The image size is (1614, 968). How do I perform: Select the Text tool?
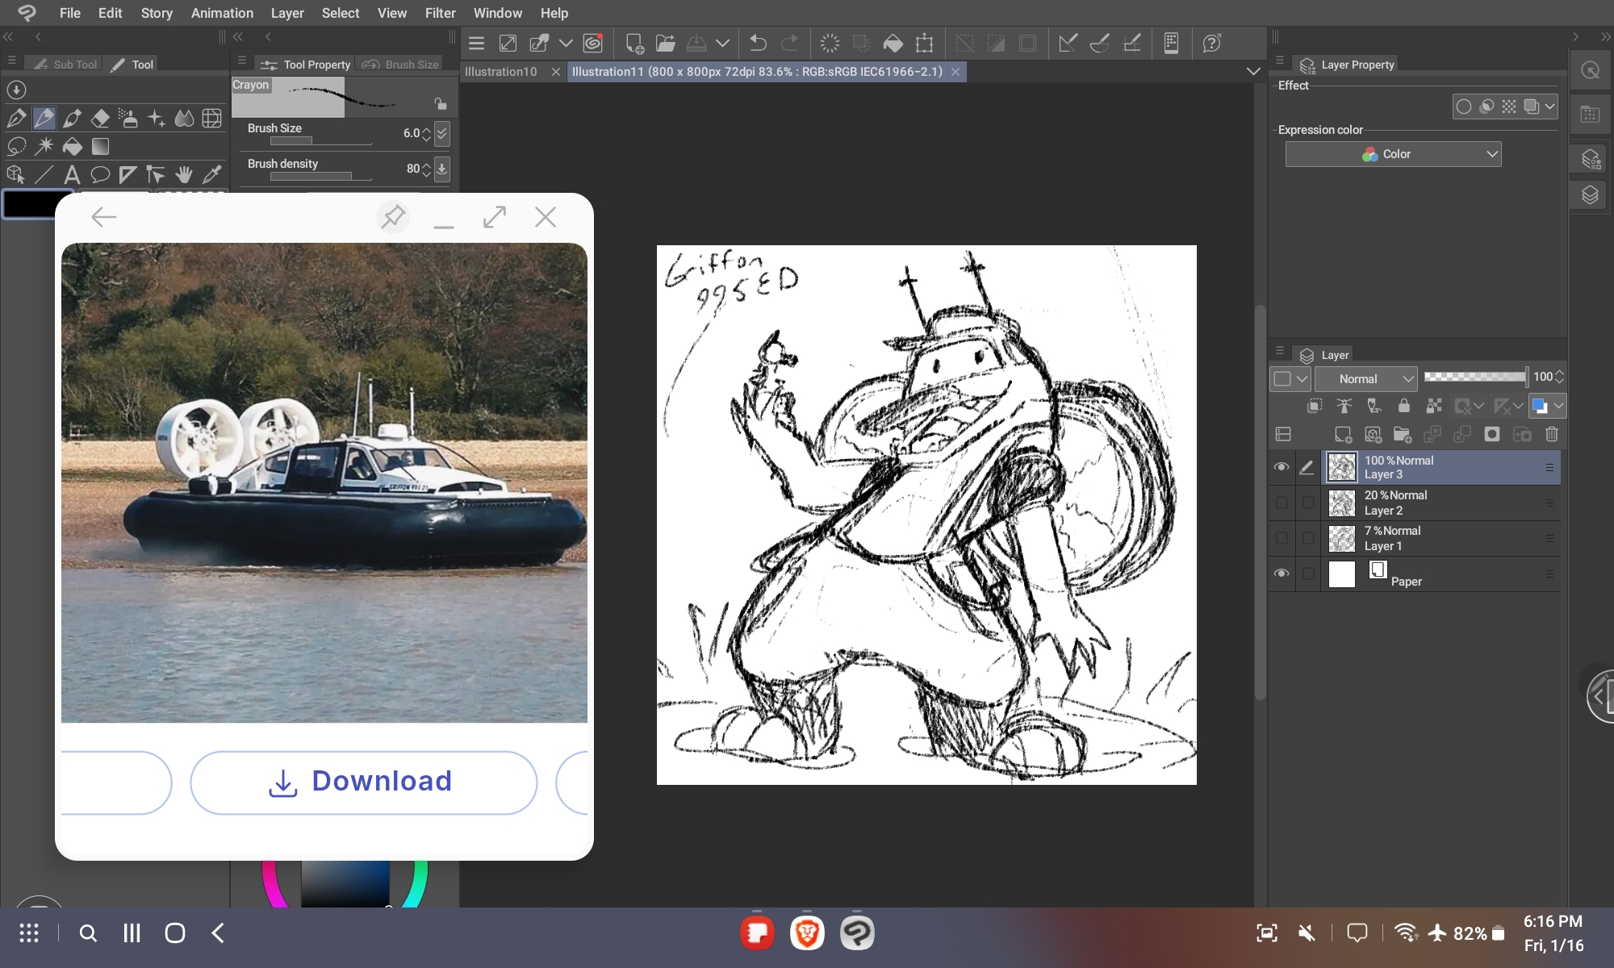pyautogui.click(x=72, y=174)
